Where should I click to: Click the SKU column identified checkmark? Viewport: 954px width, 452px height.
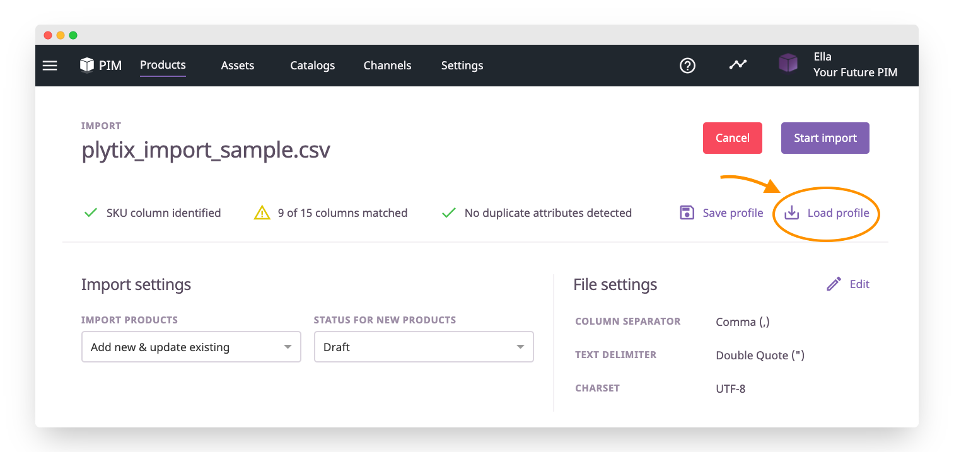90,213
